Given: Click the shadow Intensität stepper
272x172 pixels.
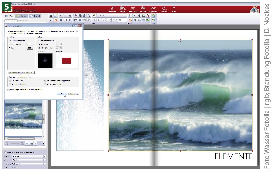Looking at the screenshot, I should (61, 48).
